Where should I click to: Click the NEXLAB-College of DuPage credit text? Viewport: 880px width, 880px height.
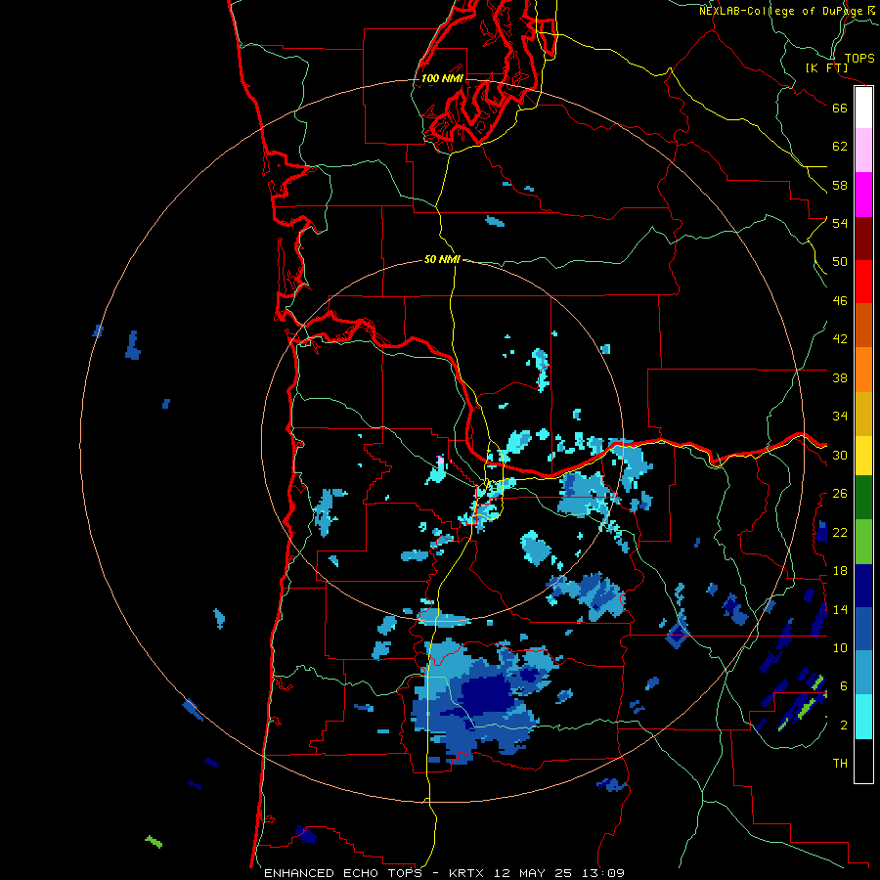click(788, 11)
